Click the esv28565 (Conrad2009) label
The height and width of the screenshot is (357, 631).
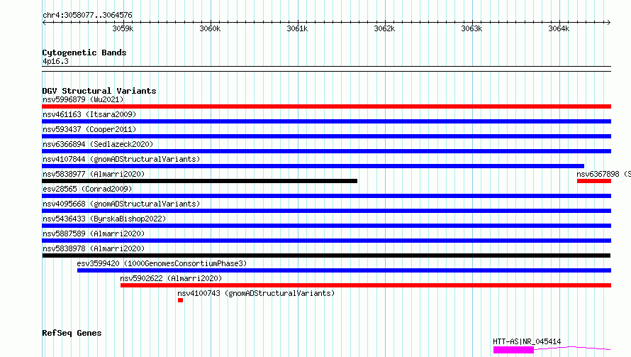[87, 189]
